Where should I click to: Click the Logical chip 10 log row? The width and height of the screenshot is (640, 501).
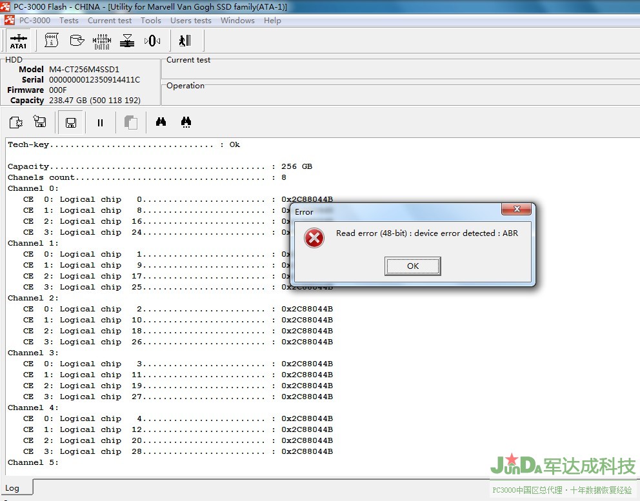(x=178, y=320)
